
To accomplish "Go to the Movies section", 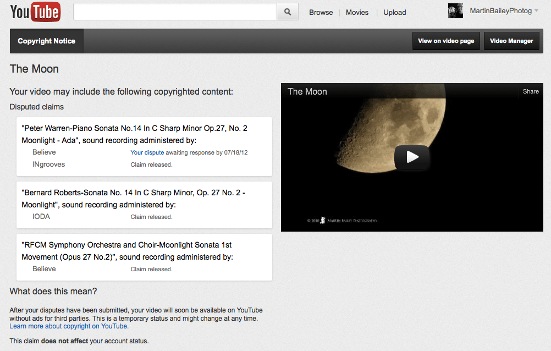I will (x=357, y=12).
